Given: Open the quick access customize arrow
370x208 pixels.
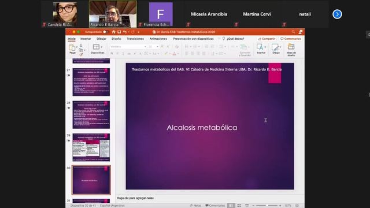Looking at the screenshot, I should click(x=139, y=32).
